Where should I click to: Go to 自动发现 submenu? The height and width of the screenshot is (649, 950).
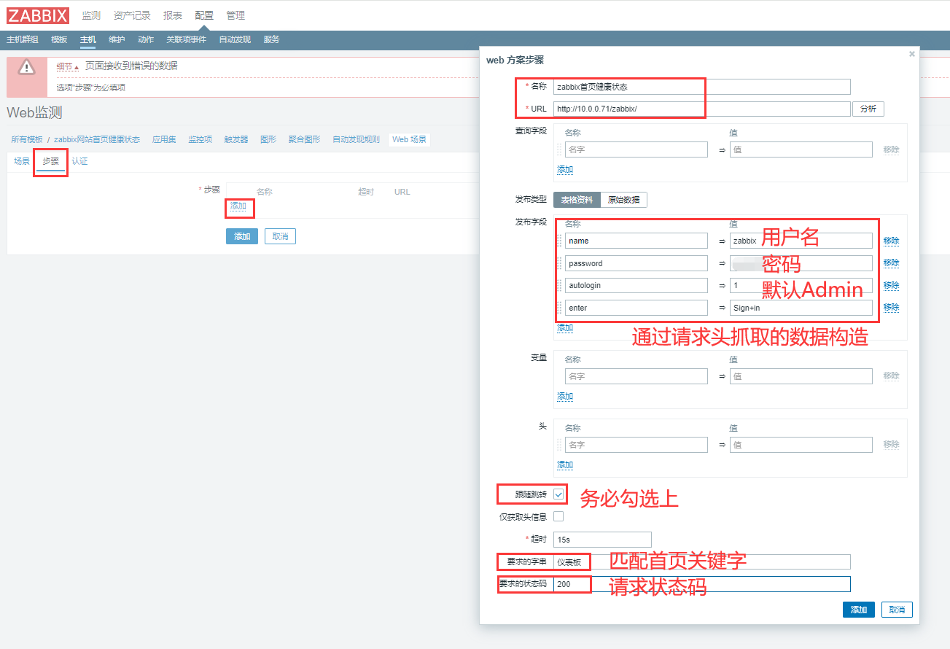(235, 39)
